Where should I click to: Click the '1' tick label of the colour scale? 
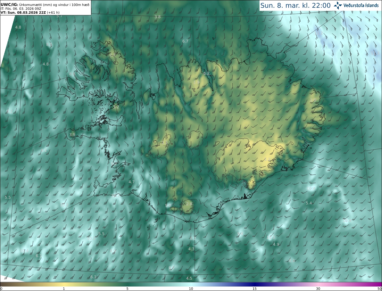(64, 289)
